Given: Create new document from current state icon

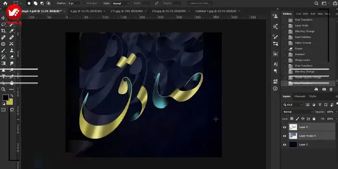Looking at the screenshot, I should pos(316,89).
